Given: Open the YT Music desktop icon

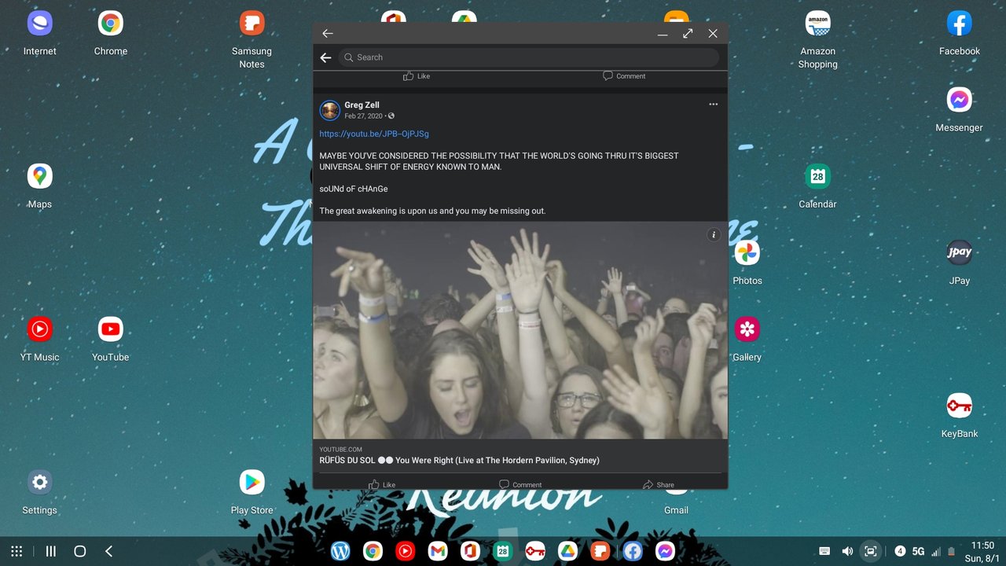Looking at the screenshot, I should 39,329.
